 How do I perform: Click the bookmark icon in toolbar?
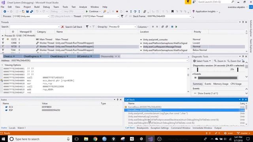coord(172,11)
